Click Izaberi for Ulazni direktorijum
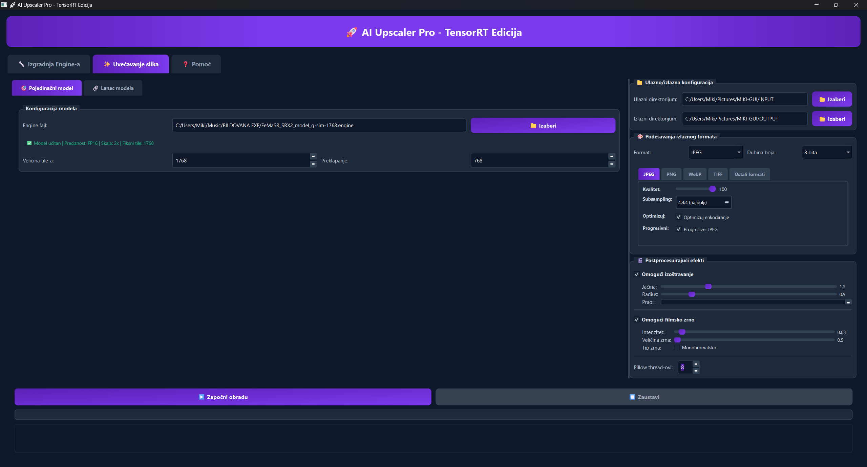Screen dimensions: 867x467 click(x=832, y=99)
